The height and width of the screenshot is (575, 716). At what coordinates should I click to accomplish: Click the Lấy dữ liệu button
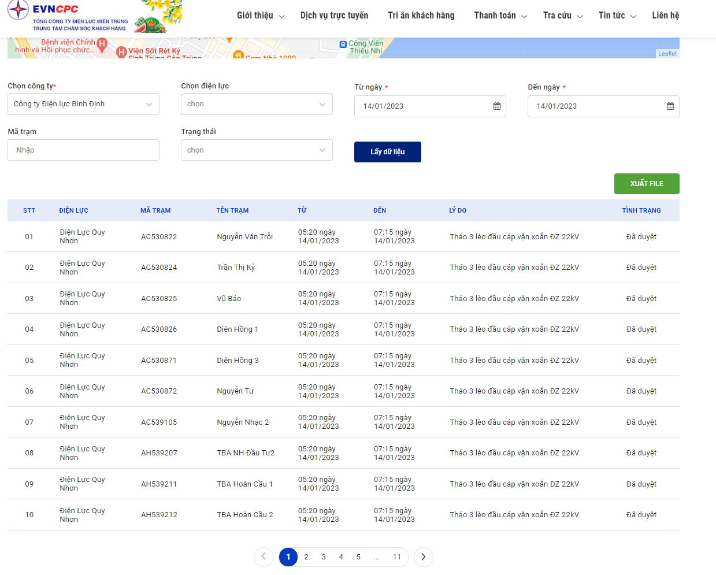[388, 152]
